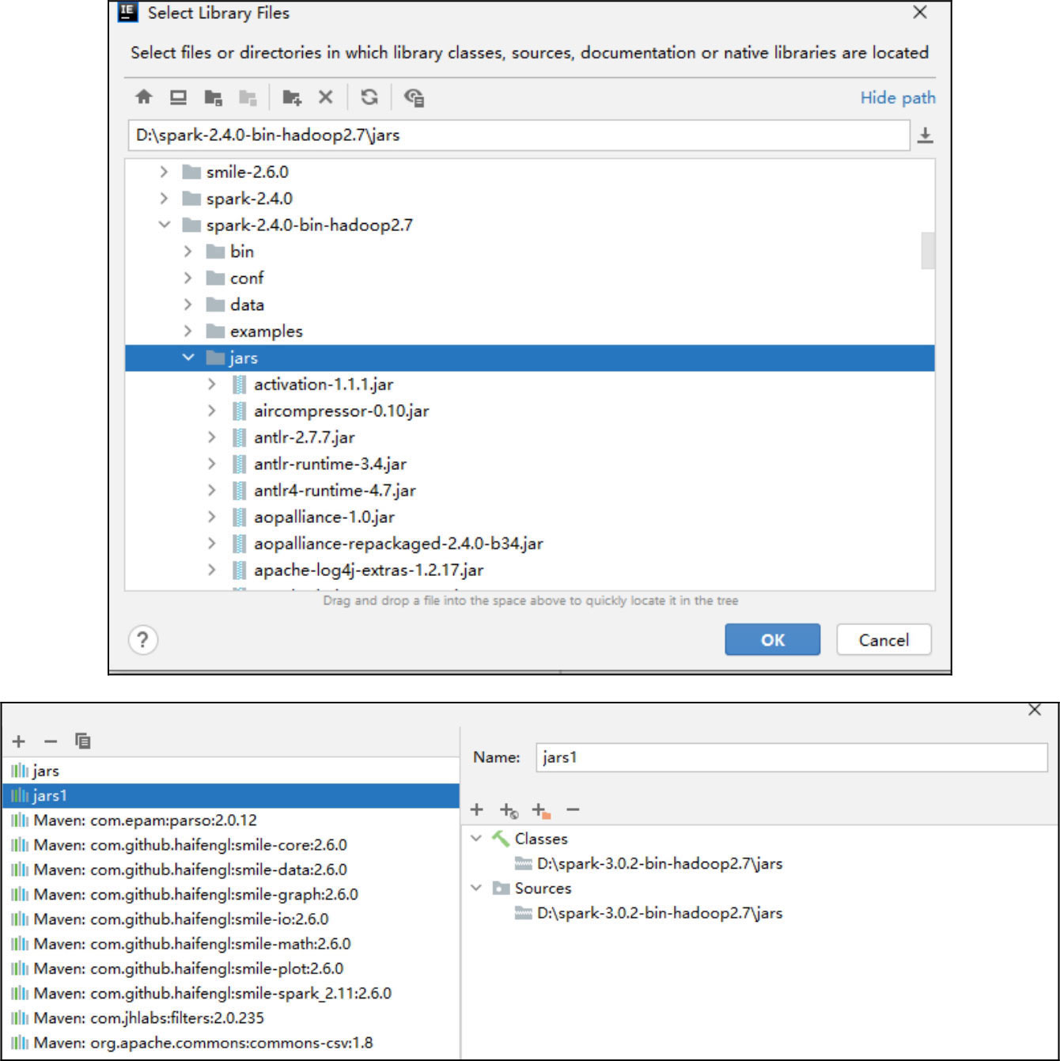Screen dimensions: 1060x1061
Task: Select Maven smile-spark_2.11:2.6.0 library
Action: pyautogui.click(x=230, y=993)
